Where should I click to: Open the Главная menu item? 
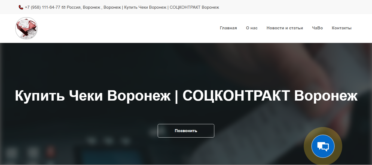pos(228,28)
